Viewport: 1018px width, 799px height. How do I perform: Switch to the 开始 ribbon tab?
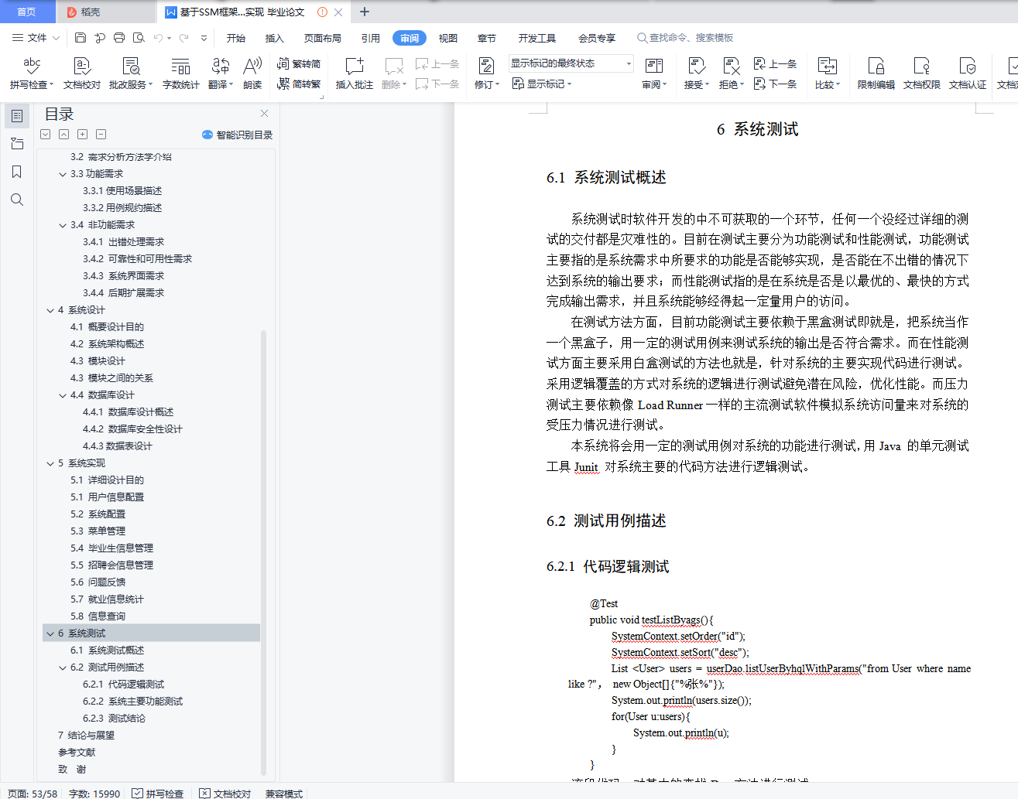point(236,38)
